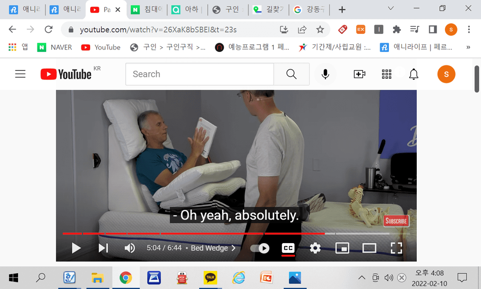Search with voice microphone
Image resolution: width=481 pixels, height=289 pixels.
pos(326,74)
